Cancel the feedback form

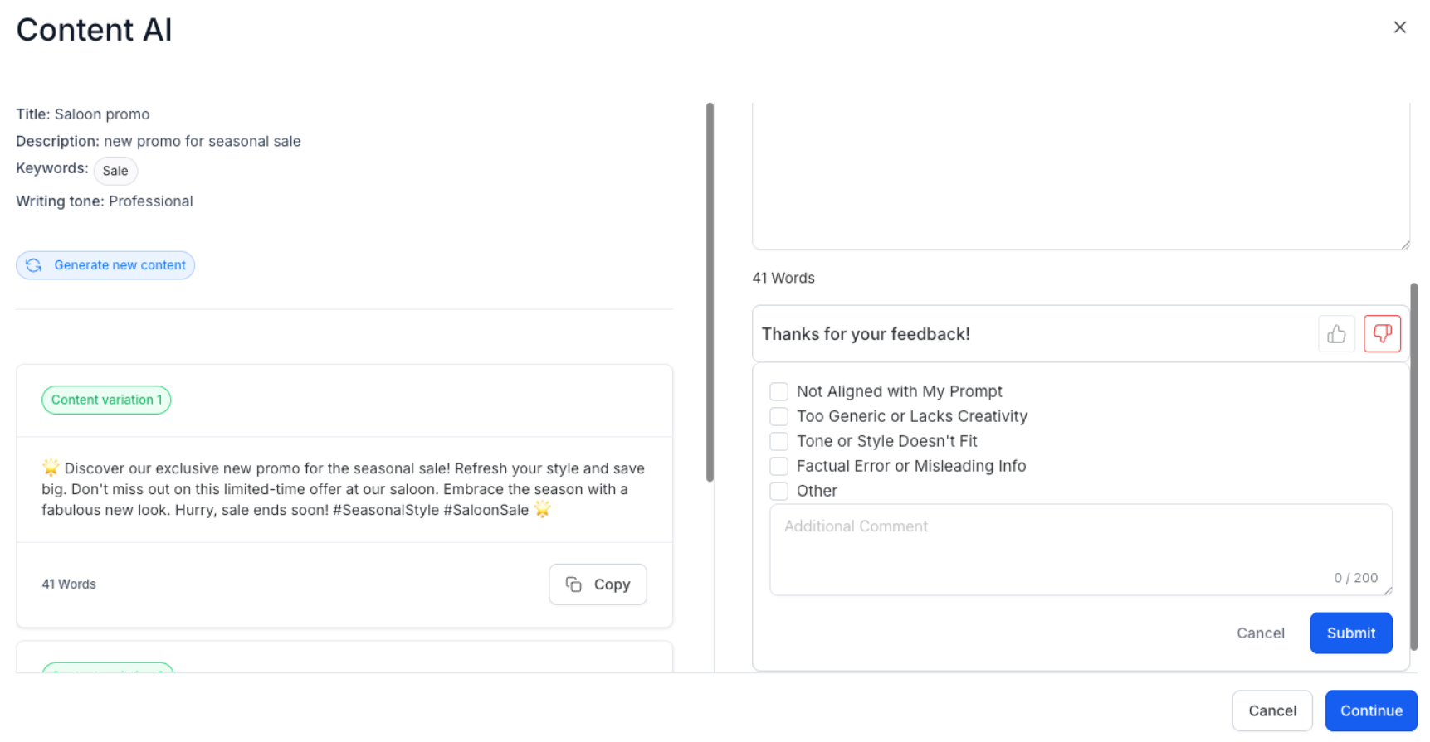pos(1260,633)
